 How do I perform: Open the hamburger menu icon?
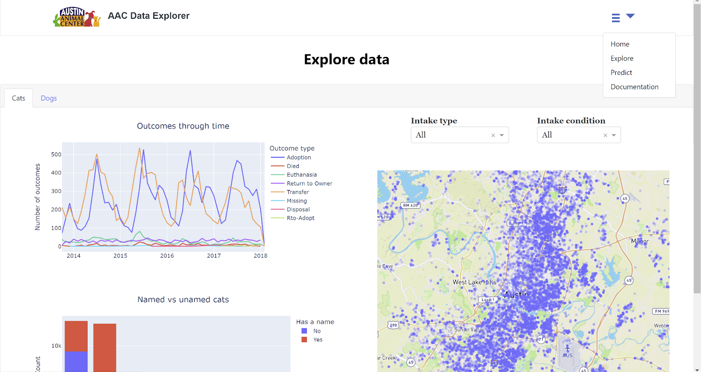(616, 18)
